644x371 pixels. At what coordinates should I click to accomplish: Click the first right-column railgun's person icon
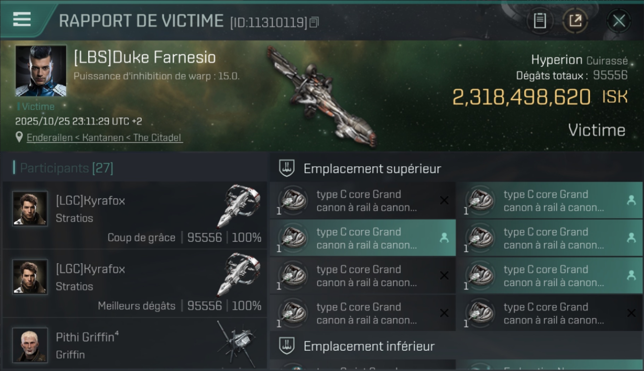[631, 200]
